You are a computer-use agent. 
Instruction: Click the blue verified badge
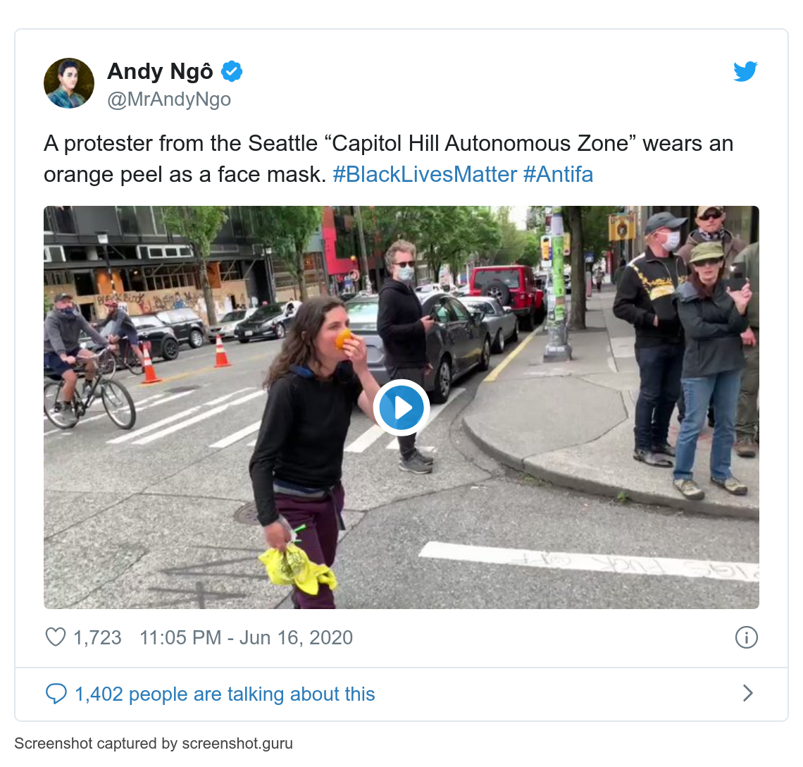(232, 71)
